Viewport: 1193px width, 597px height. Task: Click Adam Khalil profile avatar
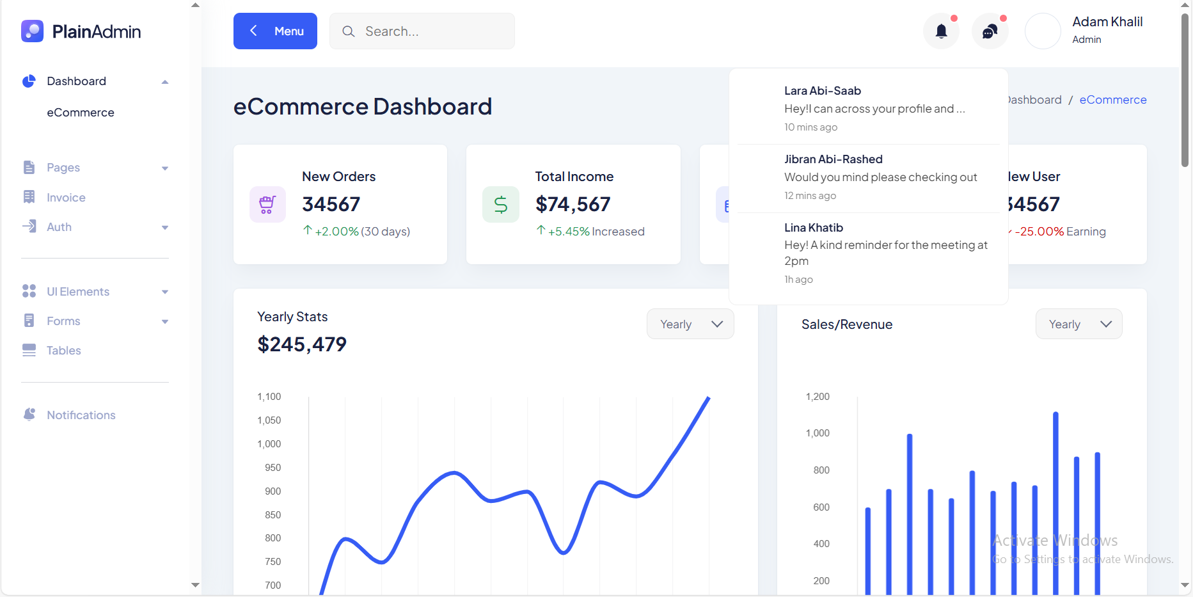pos(1043,31)
